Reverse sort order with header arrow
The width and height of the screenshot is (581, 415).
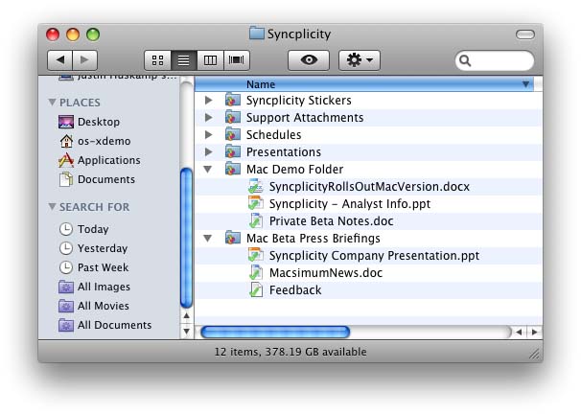[525, 84]
